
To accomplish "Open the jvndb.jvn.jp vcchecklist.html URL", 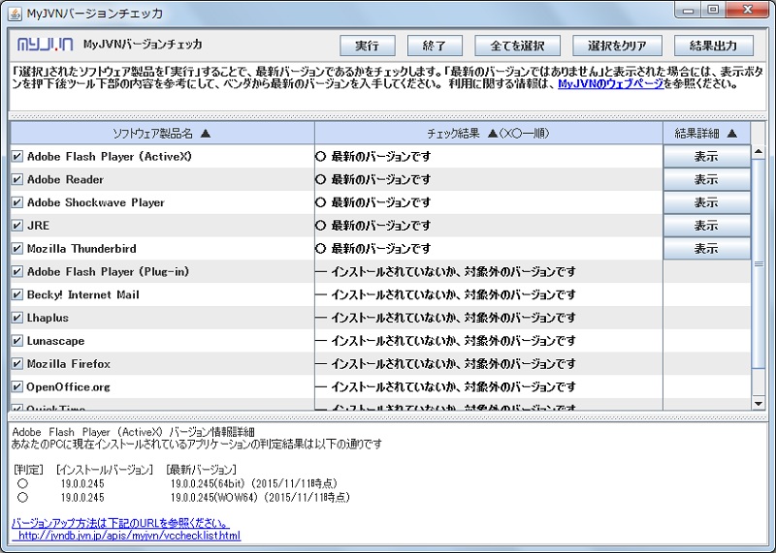I will [129, 536].
